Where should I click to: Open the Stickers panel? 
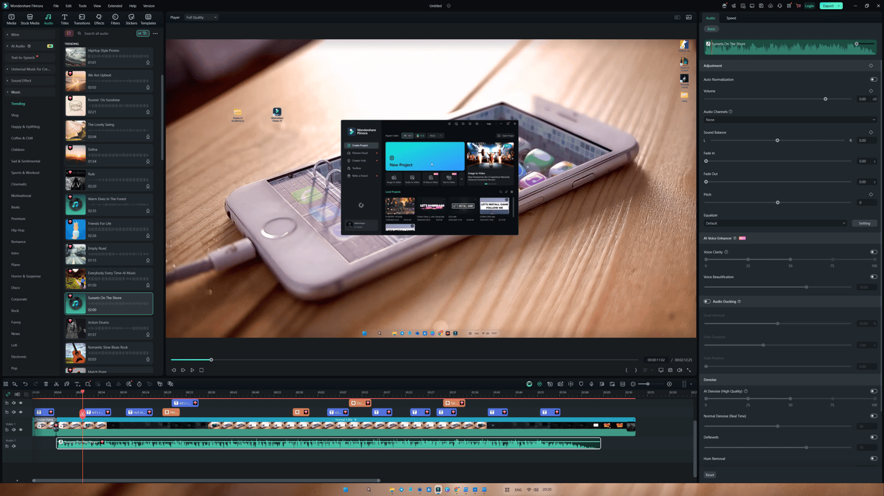pyautogui.click(x=131, y=20)
